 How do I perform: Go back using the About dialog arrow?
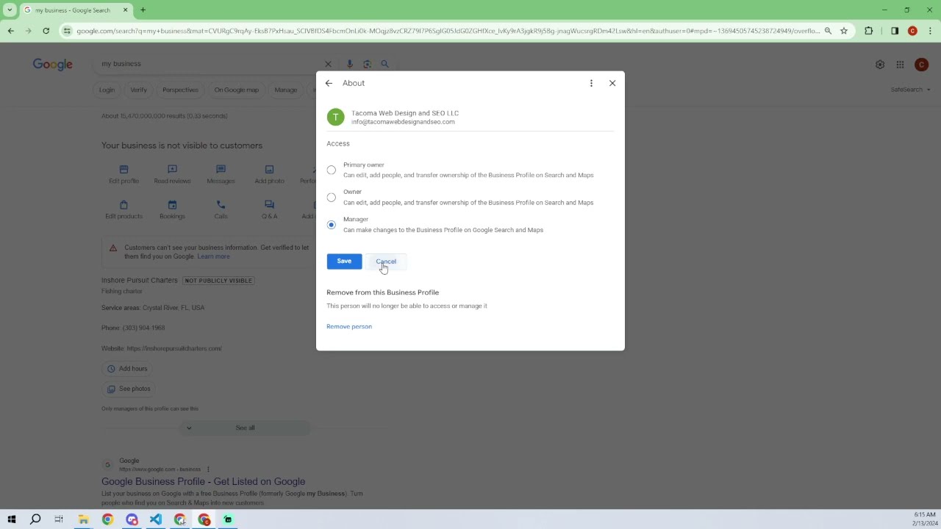tap(329, 83)
